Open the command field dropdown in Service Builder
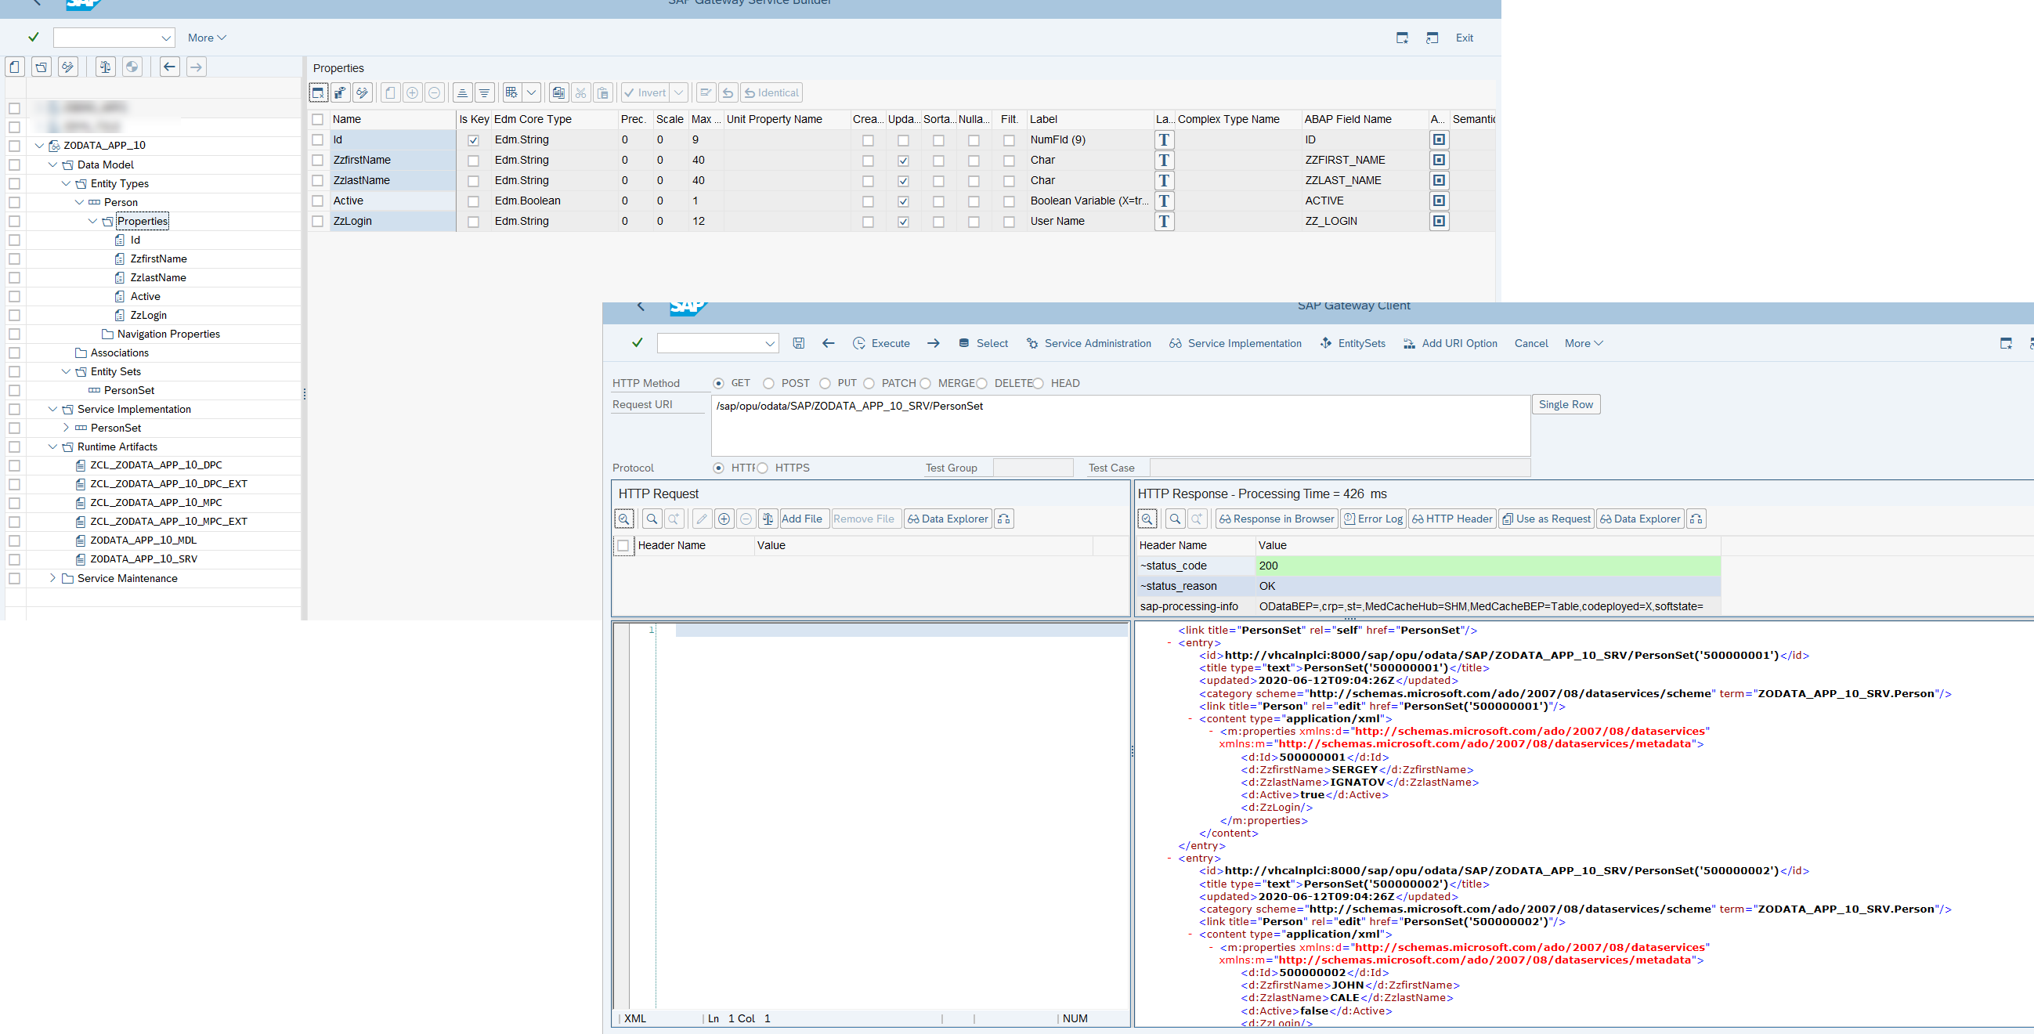The width and height of the screenshot is (2034, 1034). point(166,38)
